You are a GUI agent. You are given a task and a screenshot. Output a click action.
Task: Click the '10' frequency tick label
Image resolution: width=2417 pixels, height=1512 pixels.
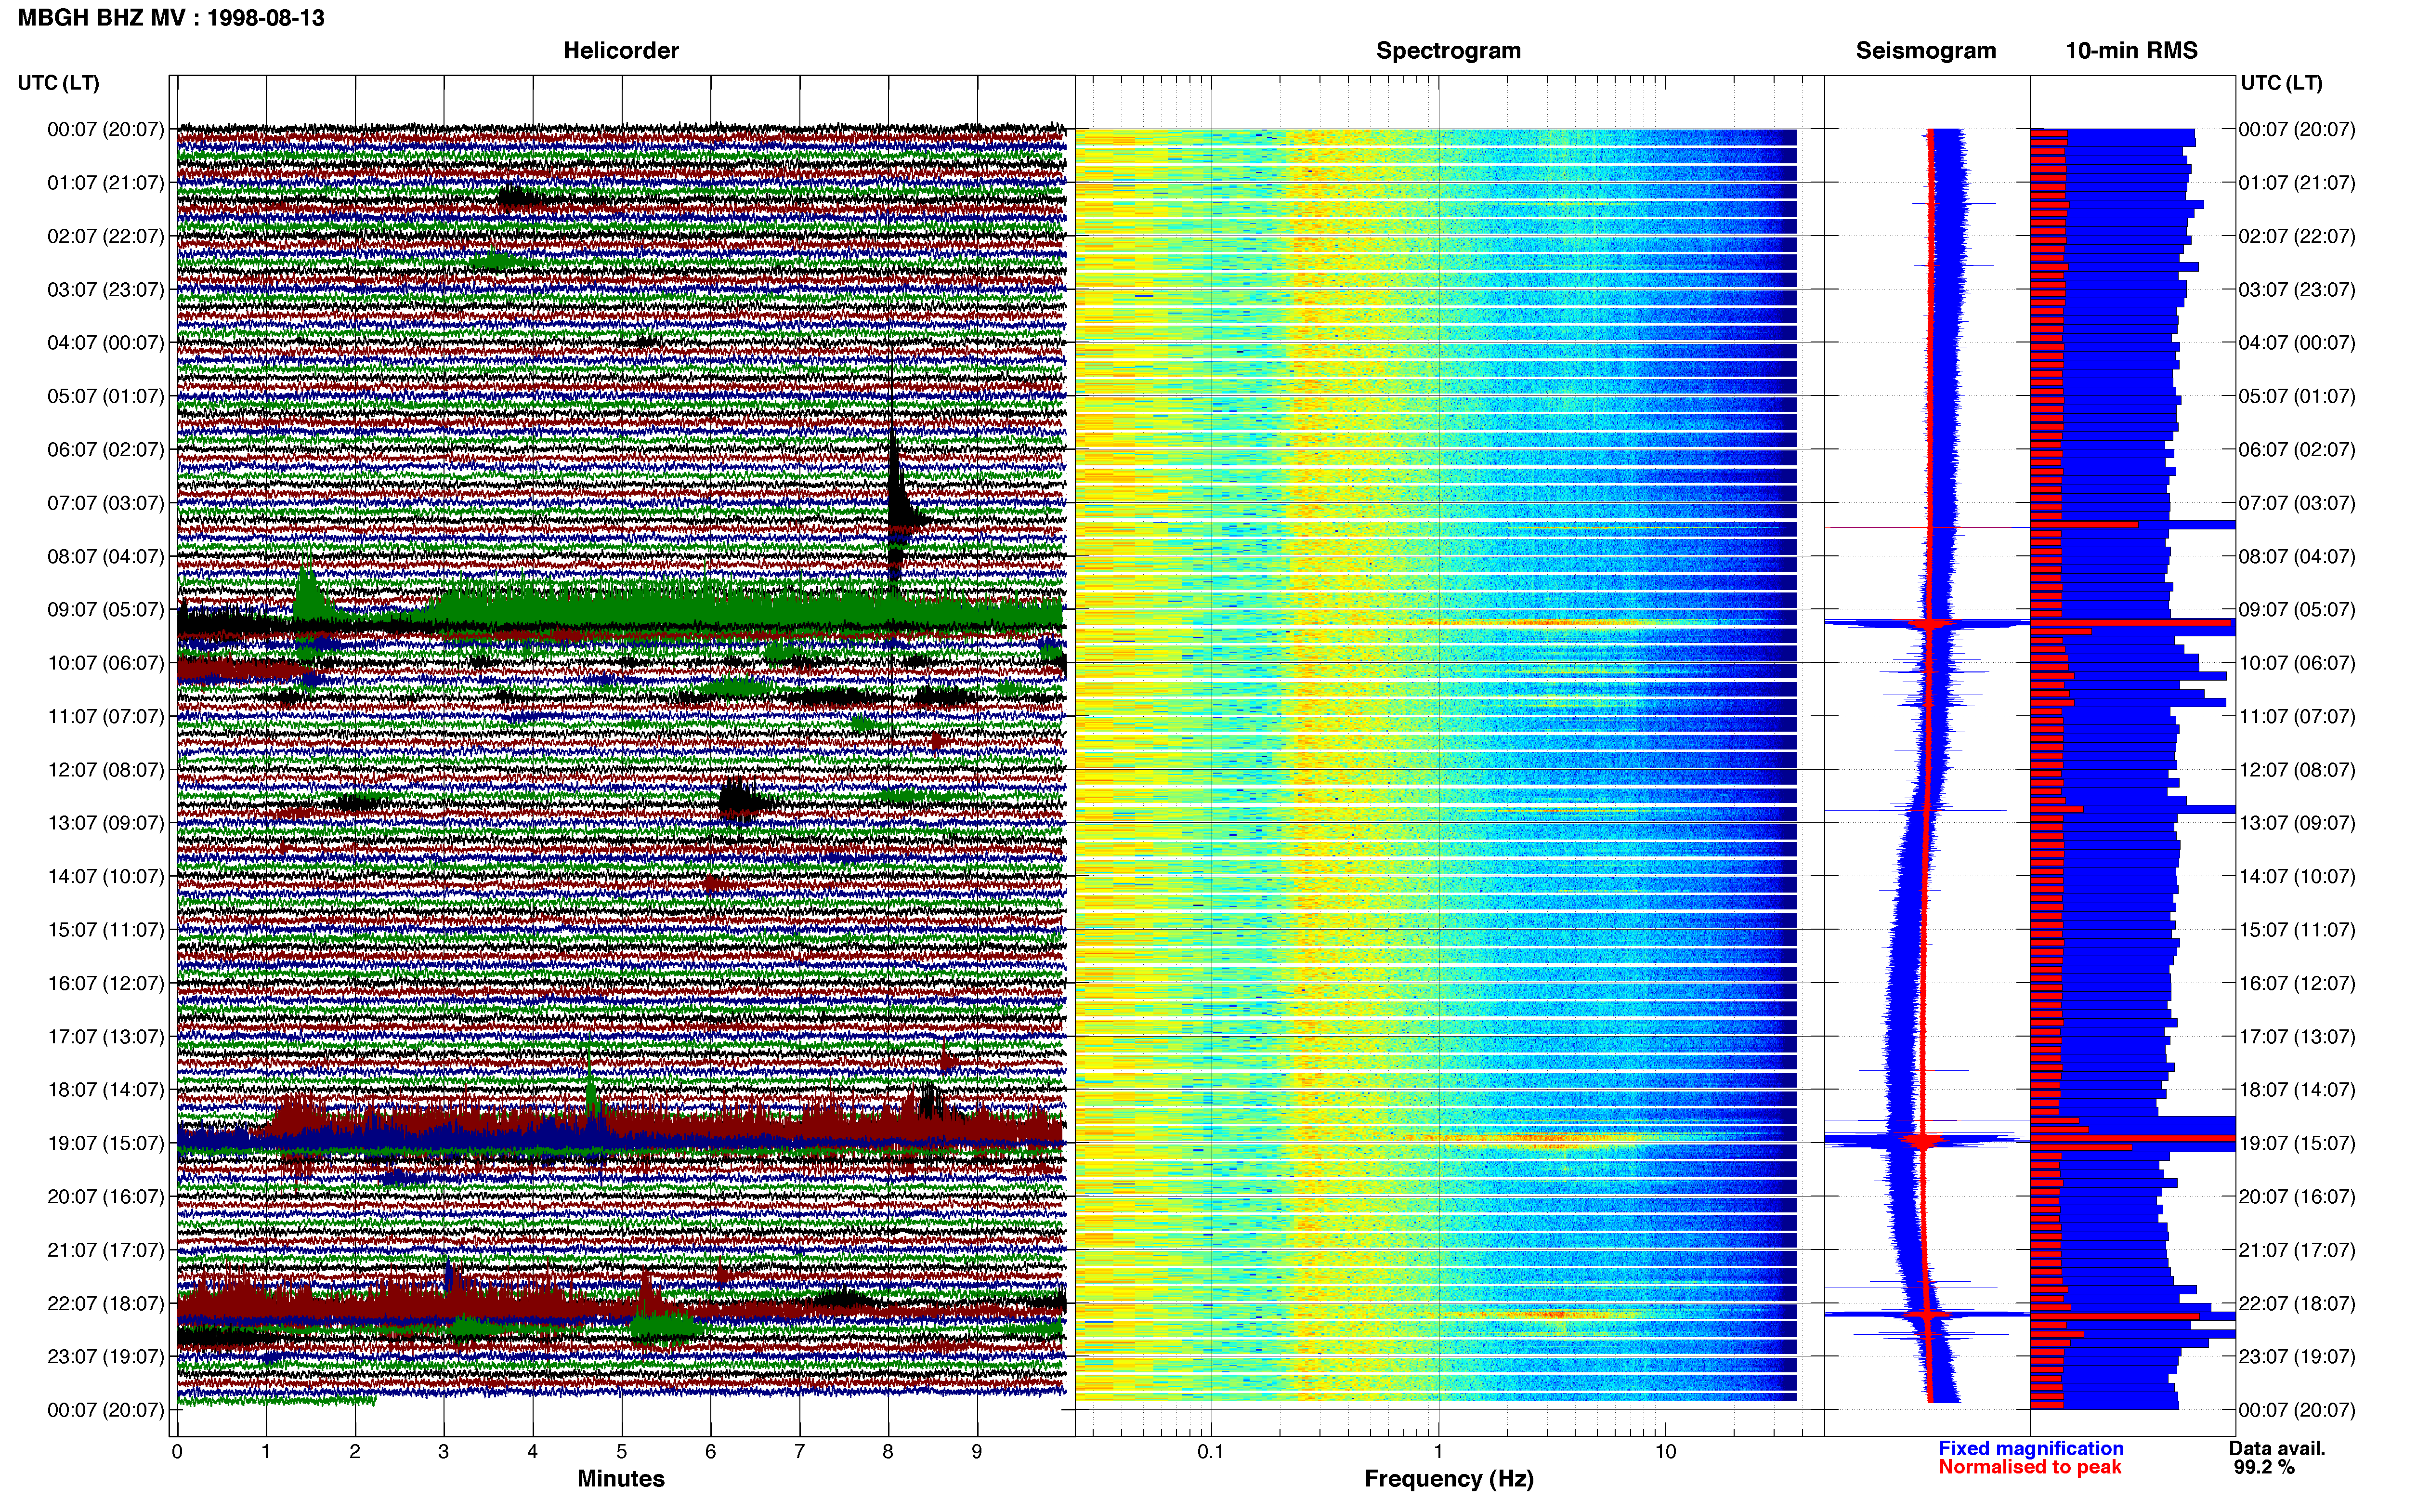click(1665, 1452)
